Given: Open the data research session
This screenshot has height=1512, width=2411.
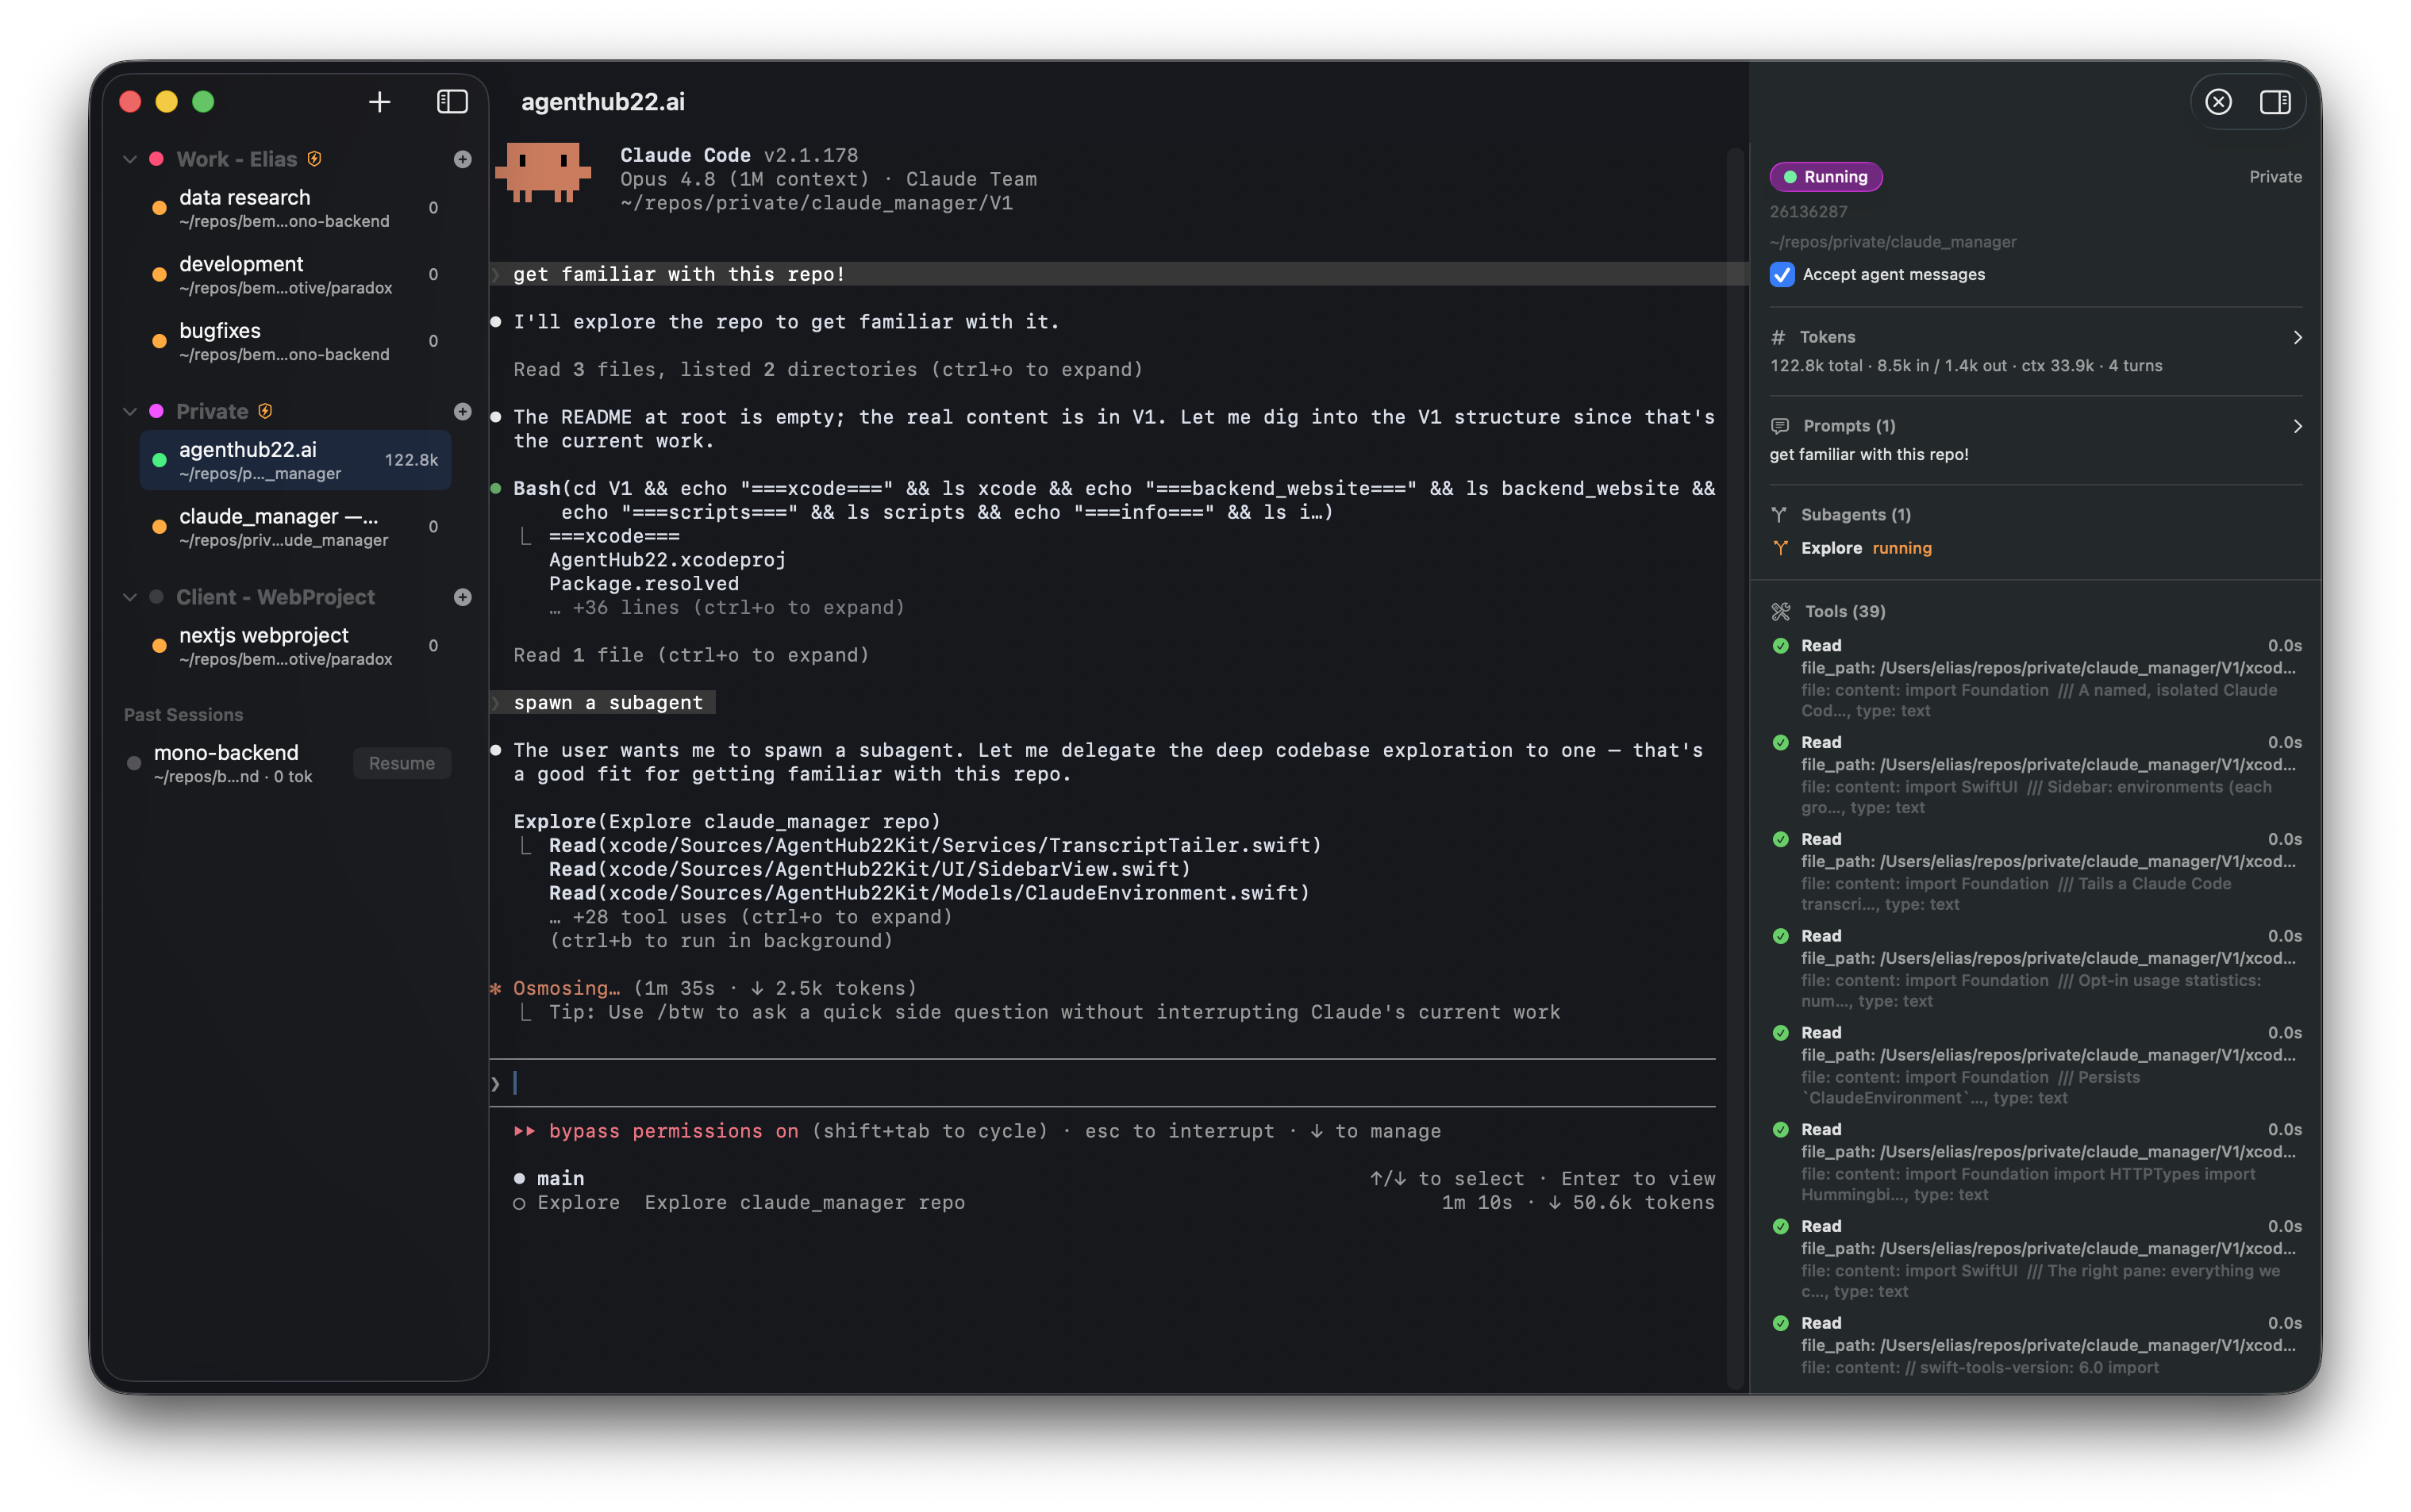Looking at the screenshot, I should click(x=295, y=208).
